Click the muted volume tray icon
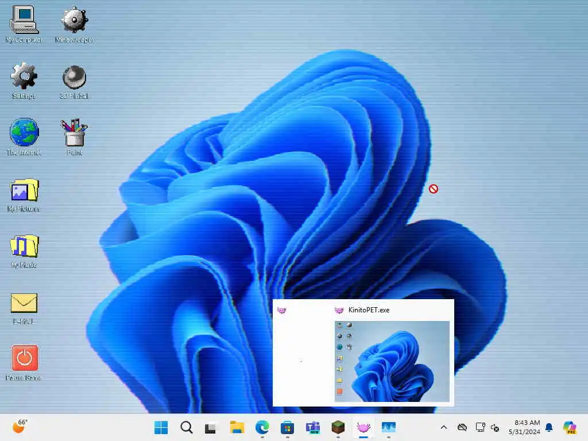The width and height of the screenshot is (588, 441). pyautogui.click(x=495, y=427)
